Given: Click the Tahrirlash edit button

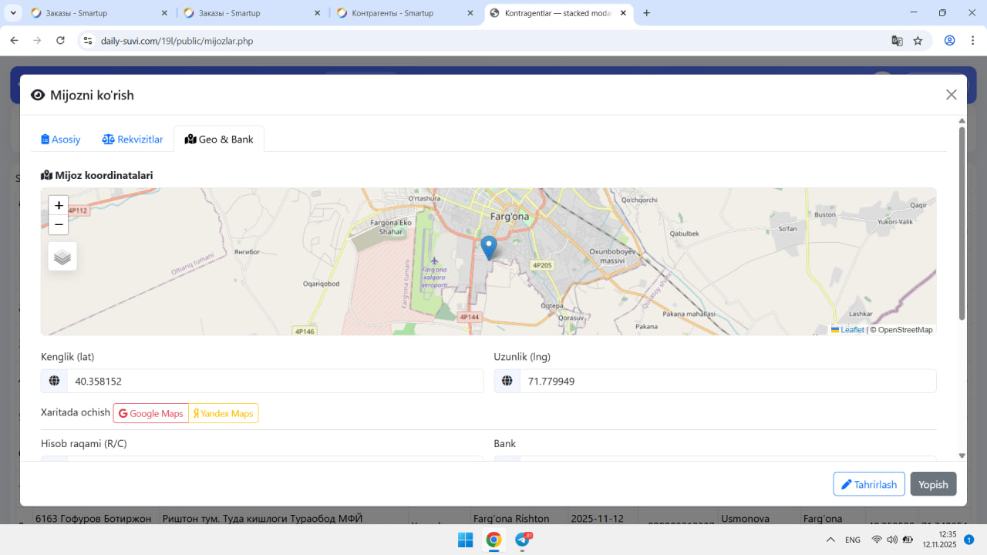Looking at the screenshot, I should tap(869, 484).
